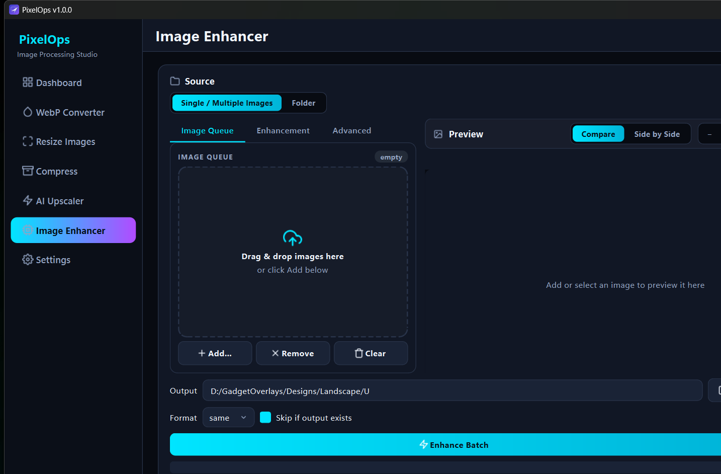Click the browse button beside the Output path

pyautogui.click(x=714, y=390)
